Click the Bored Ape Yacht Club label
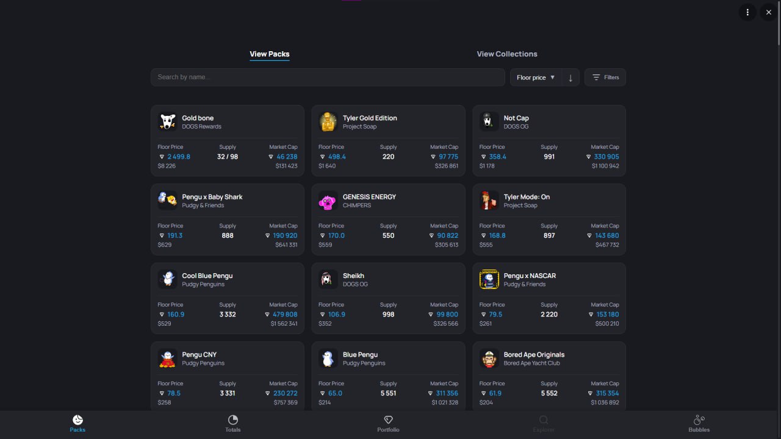The width and height of the screenshot is (781, 439). click(532, 363)
